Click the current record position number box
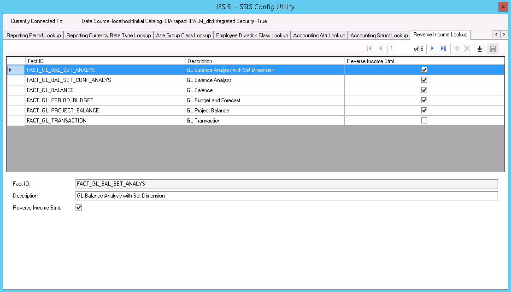 (399, 48)
